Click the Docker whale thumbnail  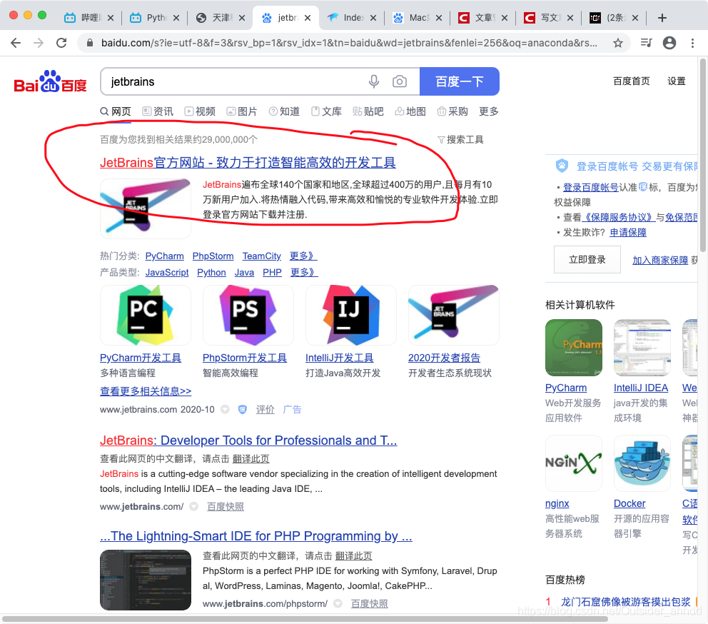(642, 463)
